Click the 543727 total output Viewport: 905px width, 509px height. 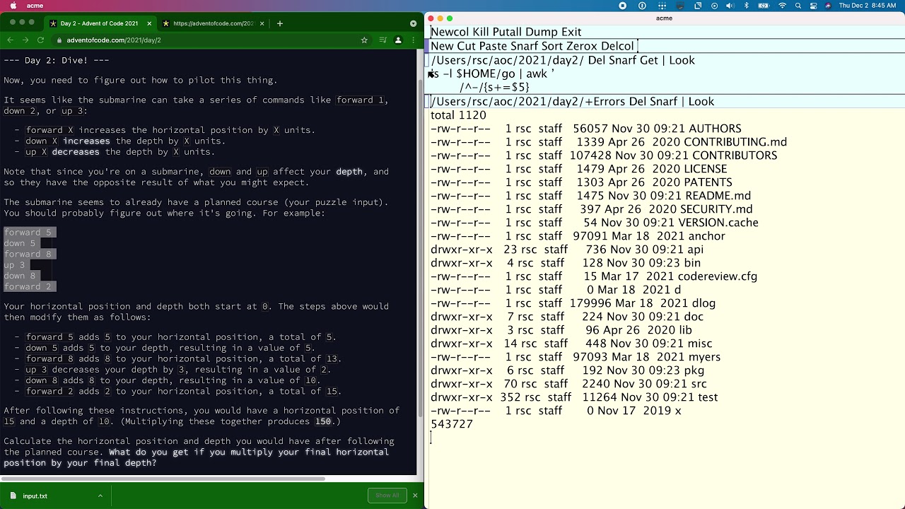click(452, 424)
